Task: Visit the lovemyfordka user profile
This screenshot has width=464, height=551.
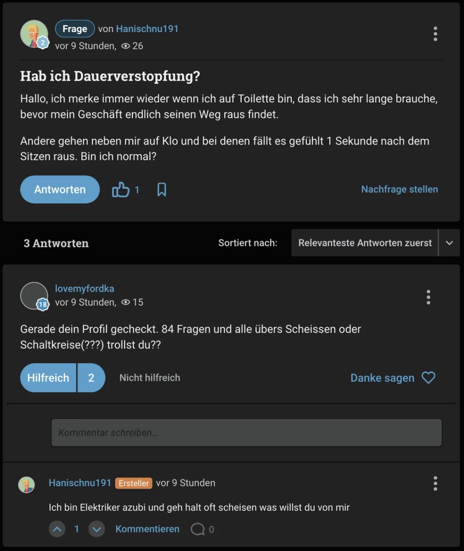Action: point(84,289)
